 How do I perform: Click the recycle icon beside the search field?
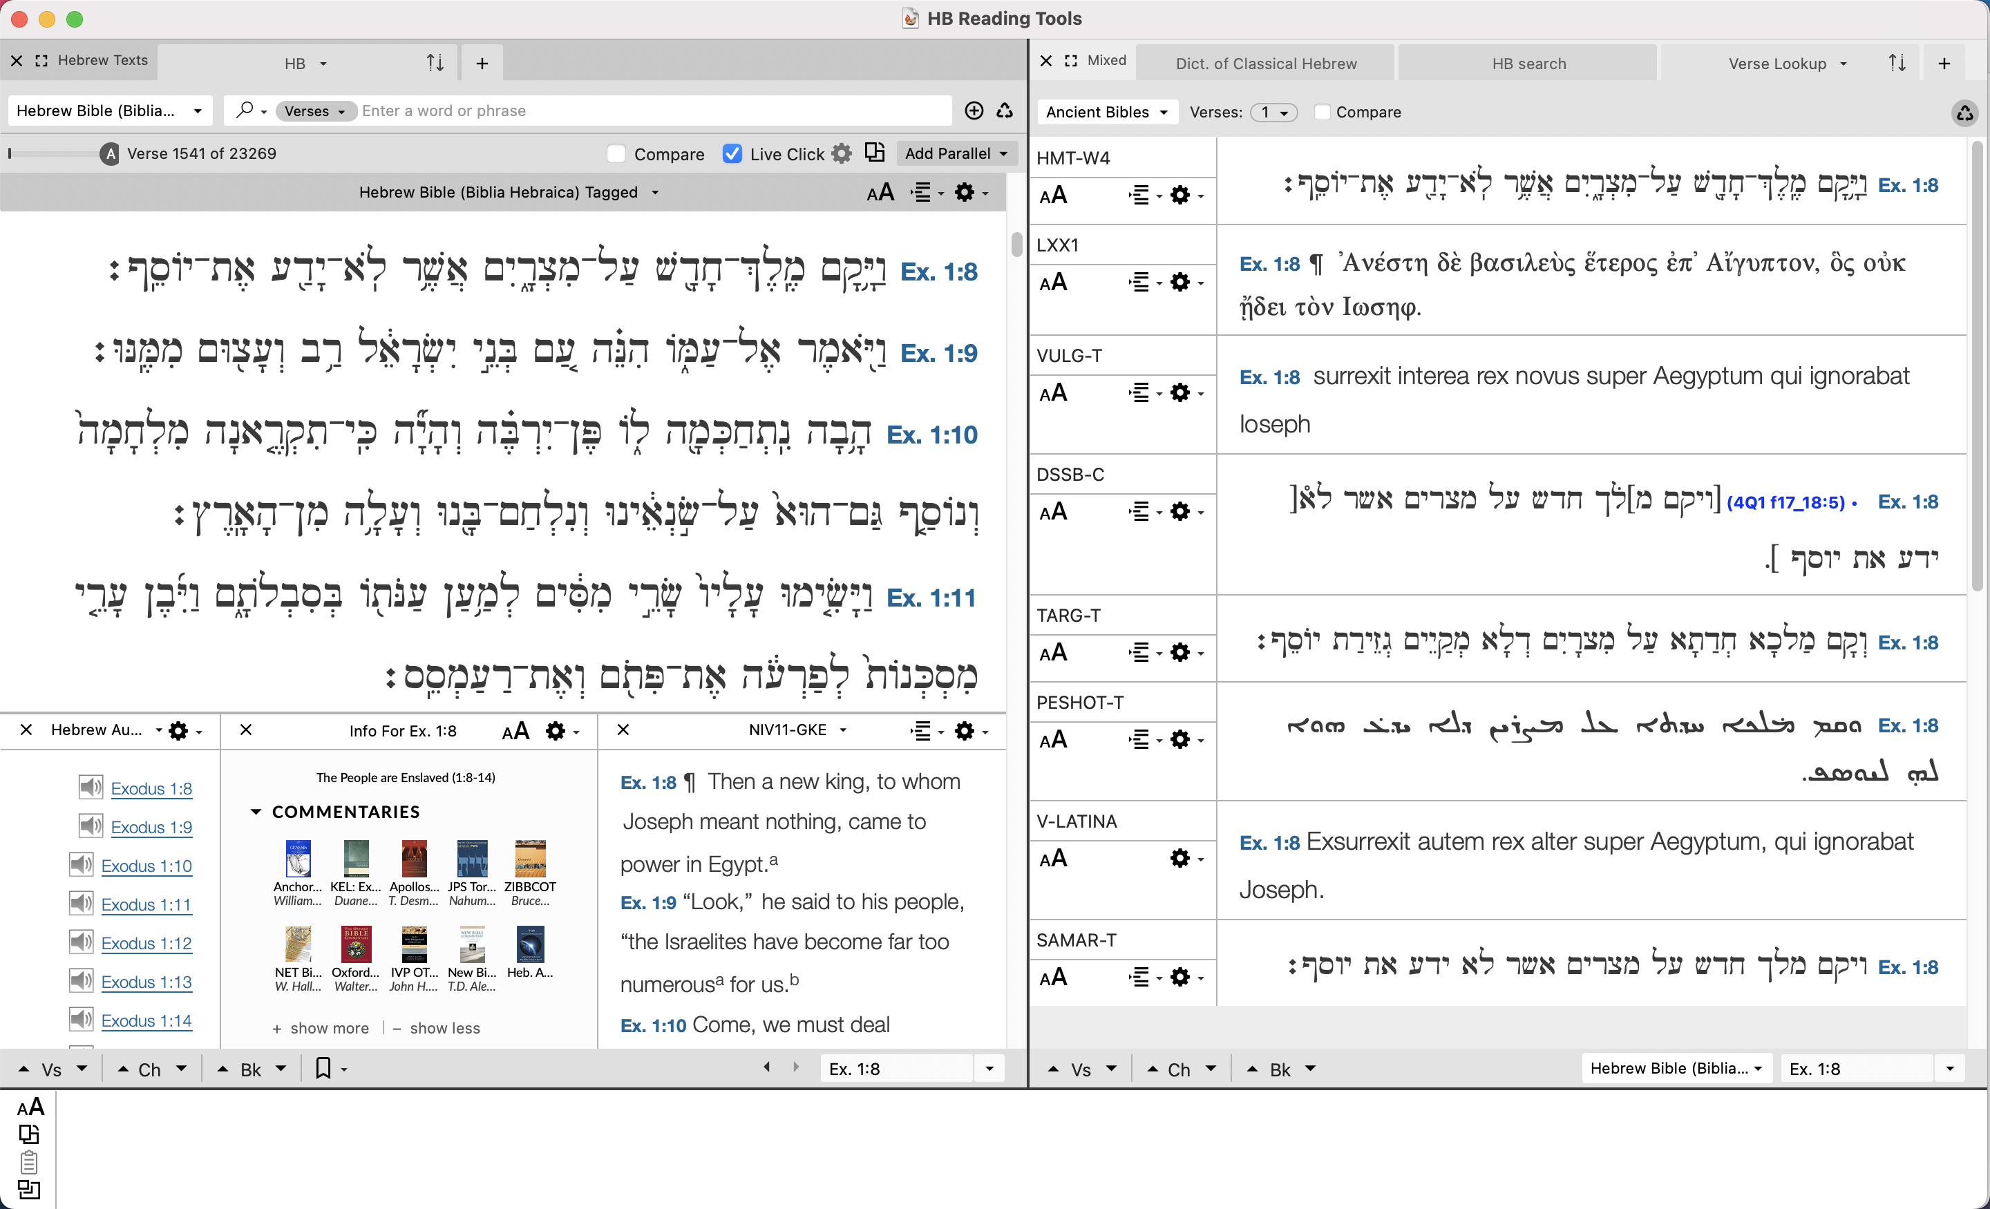[x=1005, y=111]
